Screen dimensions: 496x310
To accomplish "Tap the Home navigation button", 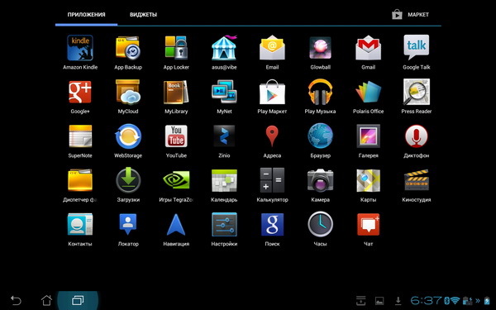I will tap(46, 300).
